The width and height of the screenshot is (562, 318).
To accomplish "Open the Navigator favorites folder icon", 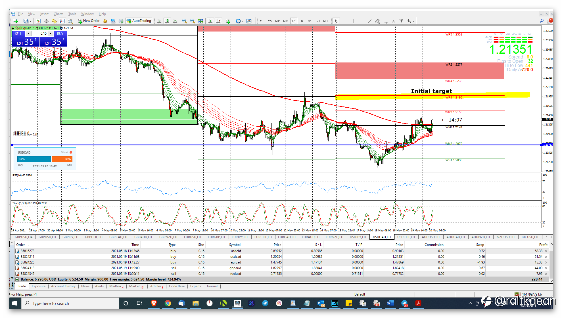I will (x=54, y=21).
